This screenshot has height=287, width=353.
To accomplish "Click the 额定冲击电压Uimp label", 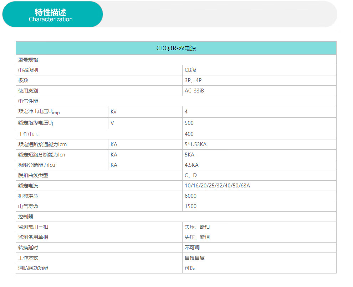I will pyautogui.click(x=39, y=112).
